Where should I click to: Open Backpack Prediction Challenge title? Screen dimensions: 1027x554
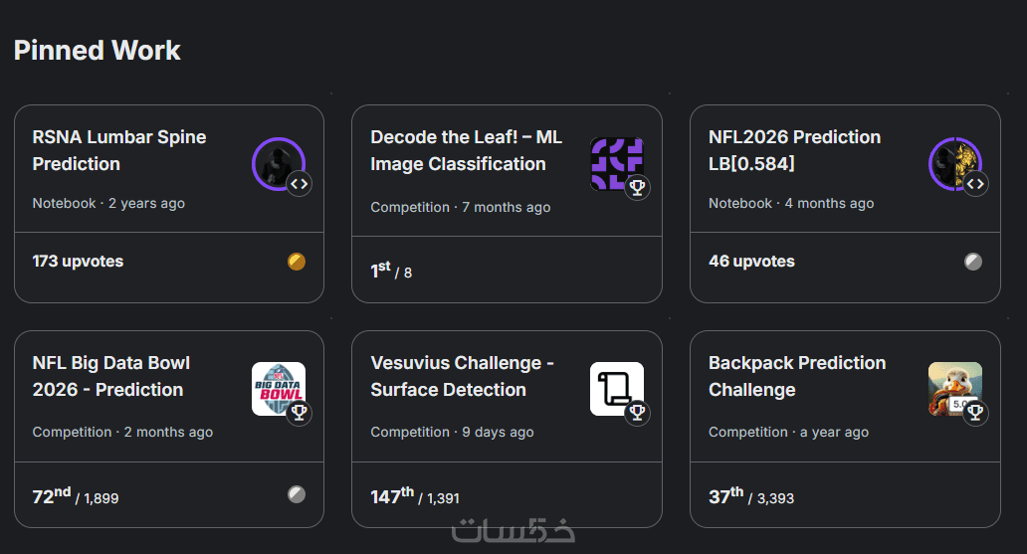796,376
